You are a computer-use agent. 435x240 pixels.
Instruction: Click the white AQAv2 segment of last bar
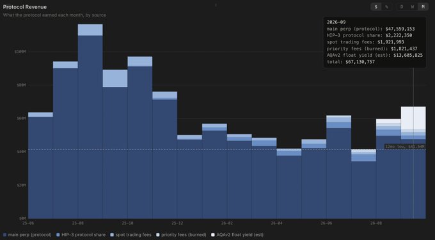(x=413, y=118)
